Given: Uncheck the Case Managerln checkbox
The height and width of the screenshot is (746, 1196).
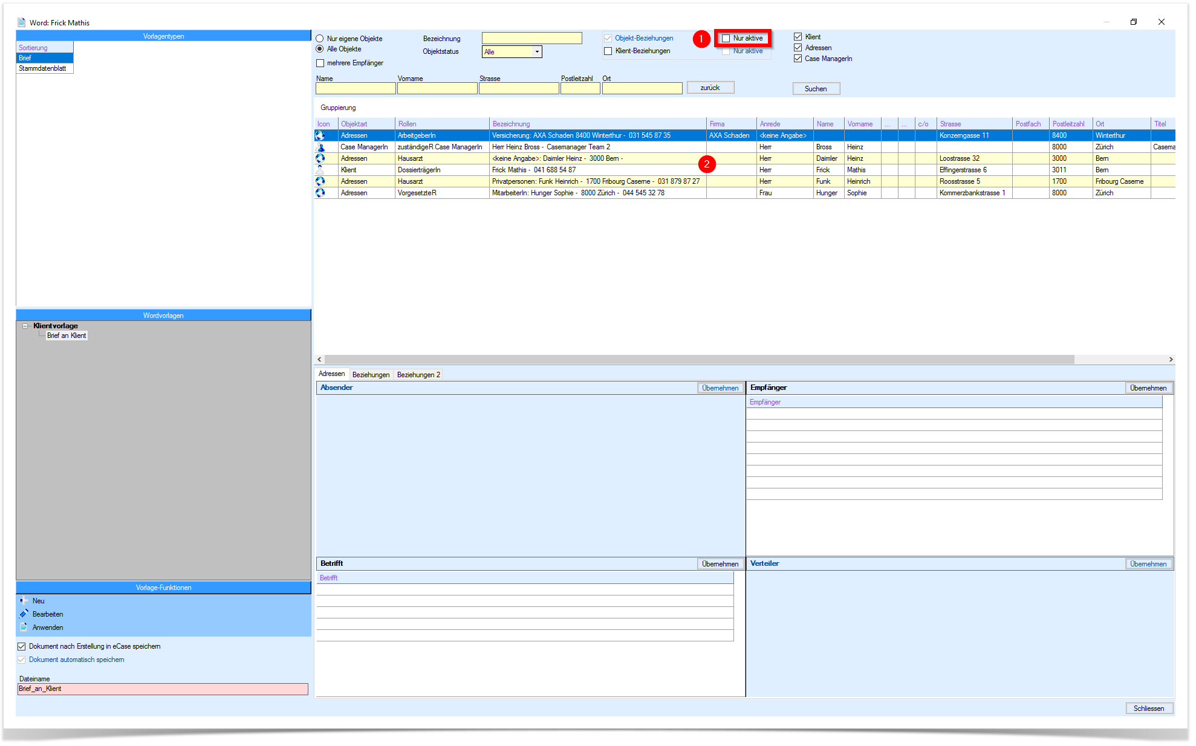Looking at the screenshot, I should (x=798, y=59).
